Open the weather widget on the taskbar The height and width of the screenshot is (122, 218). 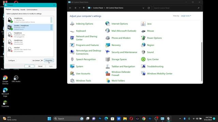[x=10, y=119]
